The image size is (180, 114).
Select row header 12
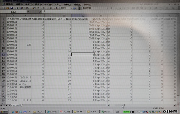[x=3, y=55]
